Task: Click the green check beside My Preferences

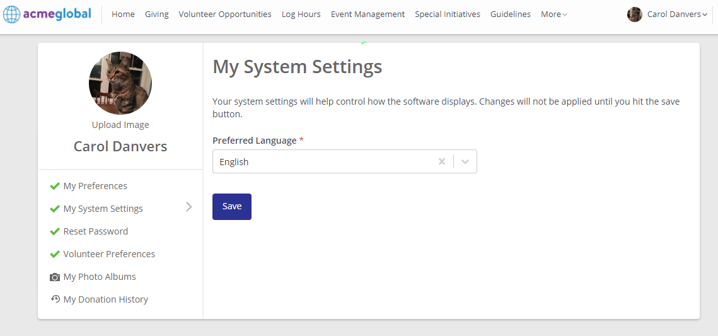Action: (x=54, y=186)
